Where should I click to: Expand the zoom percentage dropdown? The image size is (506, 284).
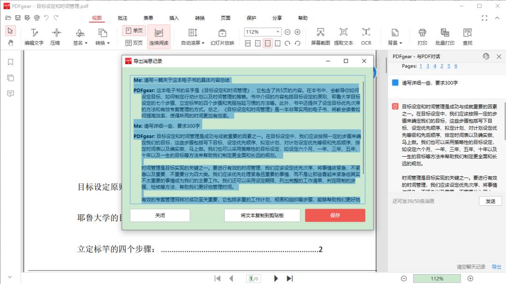click(278, 32)
